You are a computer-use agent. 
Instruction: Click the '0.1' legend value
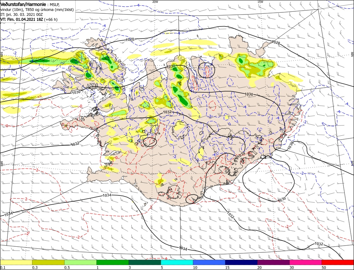coord(2,268)
